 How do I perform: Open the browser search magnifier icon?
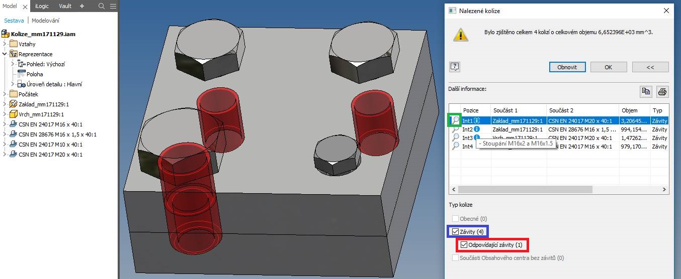pos(102,6)
